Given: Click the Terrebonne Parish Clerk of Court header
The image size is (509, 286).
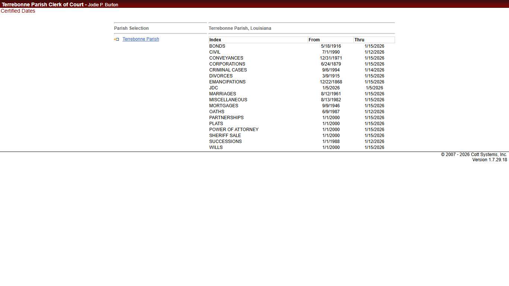Looking at the screenshot, I should coord(42,4).
